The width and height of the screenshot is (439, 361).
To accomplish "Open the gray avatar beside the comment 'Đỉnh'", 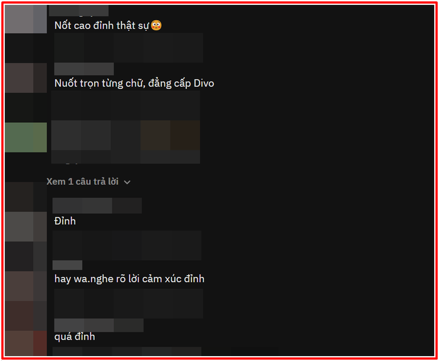I will (x=26, y=227).
